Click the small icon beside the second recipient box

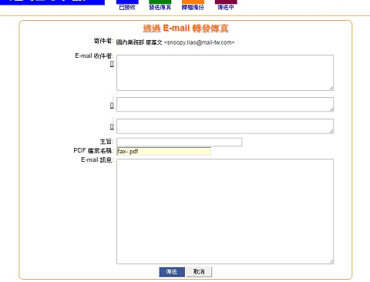[112, 106]
